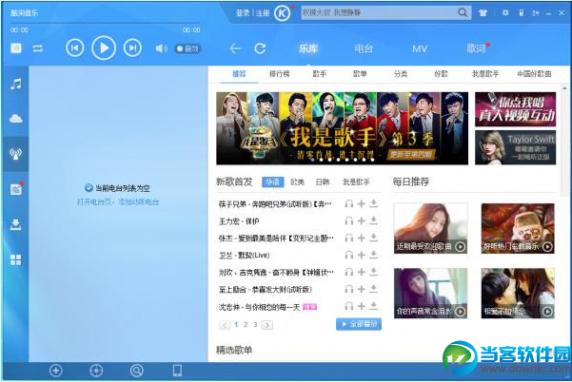Play the current track
This screenshot has height=382, width=572.
pyautogui.click(x=104, y=48)
